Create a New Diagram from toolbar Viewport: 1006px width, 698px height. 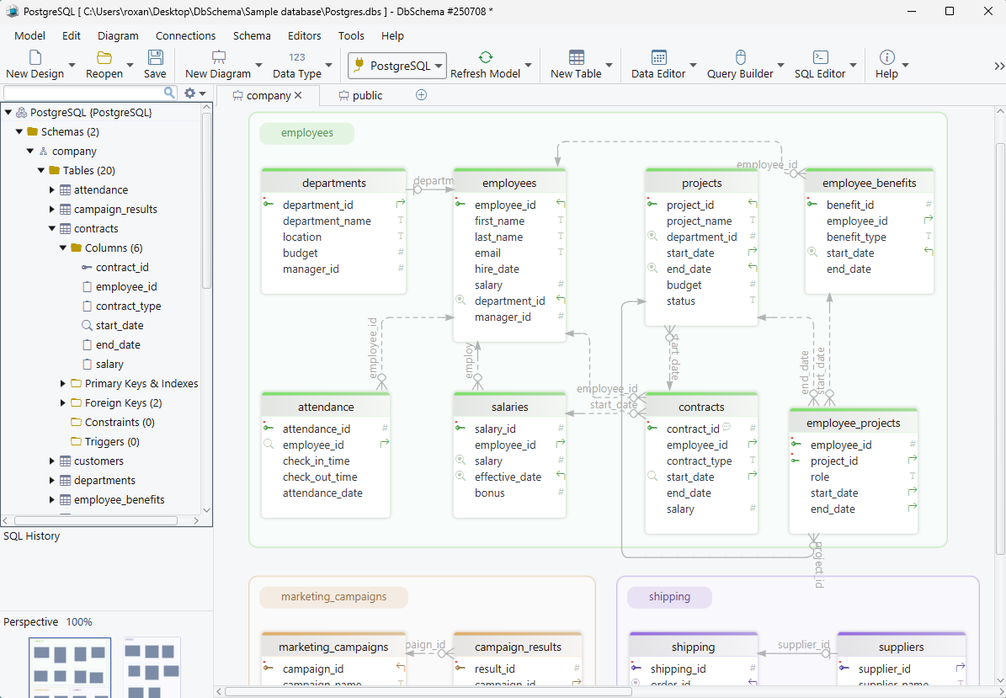point(218,58)
